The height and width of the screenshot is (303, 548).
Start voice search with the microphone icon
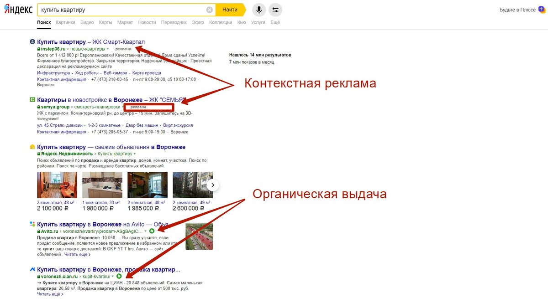[259, 10]
